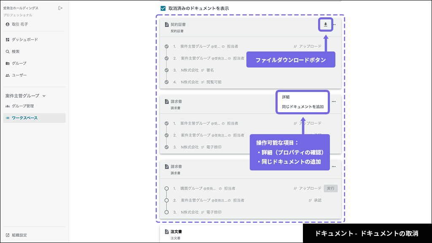The height and width of the screenshot is (243, 432).
Task: Select ワークスペース in the sidebar
Action: pos(35,118)
